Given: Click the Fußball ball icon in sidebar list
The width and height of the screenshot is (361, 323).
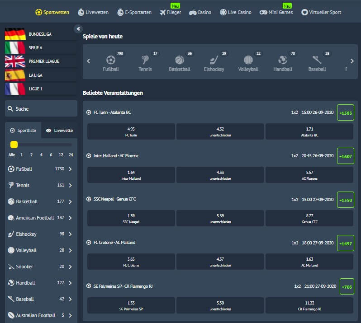Looking at the screenshot, I should (x=11, y=169).
